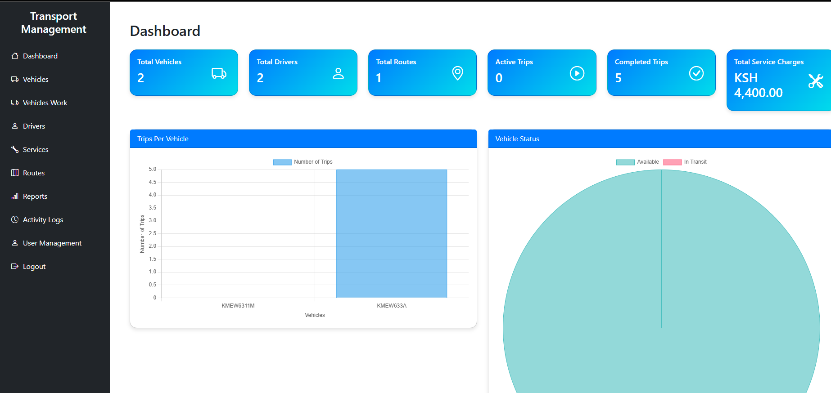The image size is (831, 393).
Task: Click the Vehicle Status panel header
Action: tap(659, 139)
